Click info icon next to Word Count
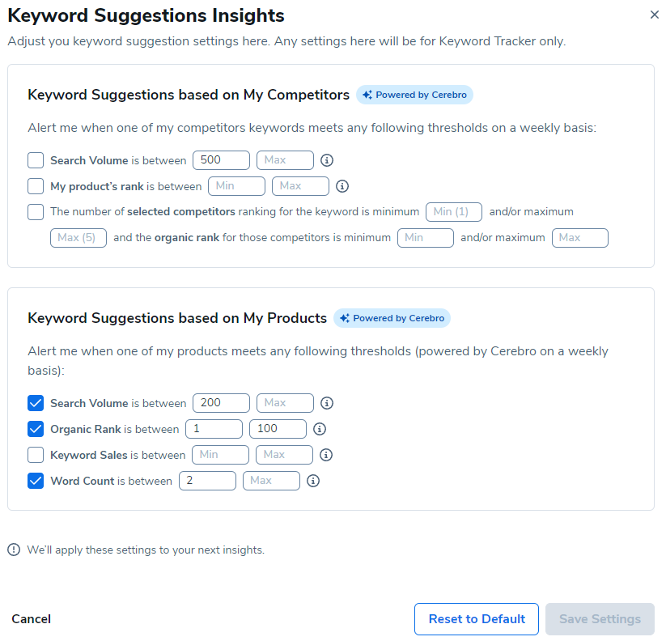Screen dimensions: 666x641 pos(313,481)
